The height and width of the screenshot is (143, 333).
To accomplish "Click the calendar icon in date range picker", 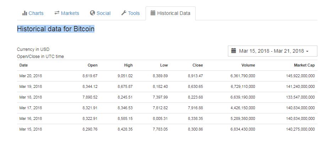I will click(234, 51).
